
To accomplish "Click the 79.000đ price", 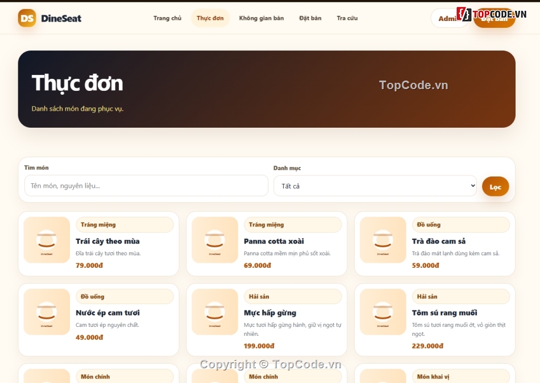I will pos(89,266).
